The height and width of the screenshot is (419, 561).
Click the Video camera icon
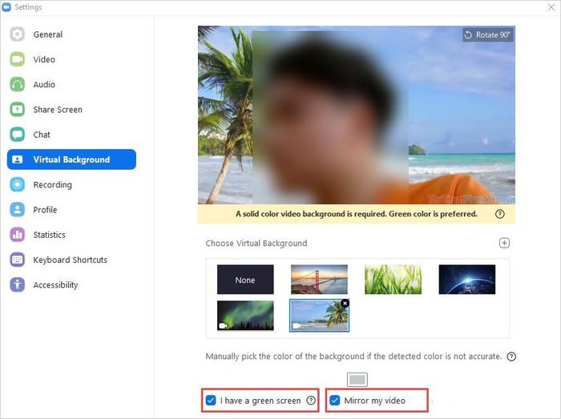tap(17, 59)
